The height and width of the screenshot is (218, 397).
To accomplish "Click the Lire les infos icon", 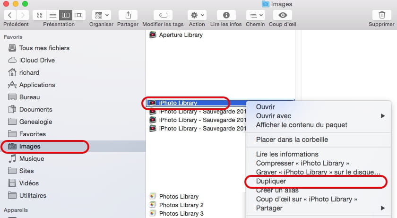I will click(226, 15).
